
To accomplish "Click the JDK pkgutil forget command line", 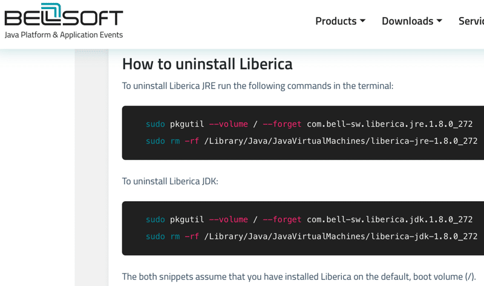I will [x=309, y=219].
